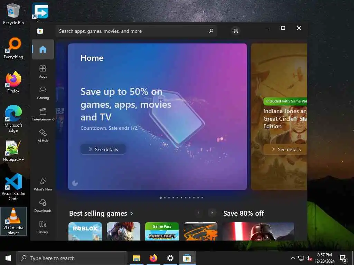Show hidden system tray icons

click(x=292, y=258)
